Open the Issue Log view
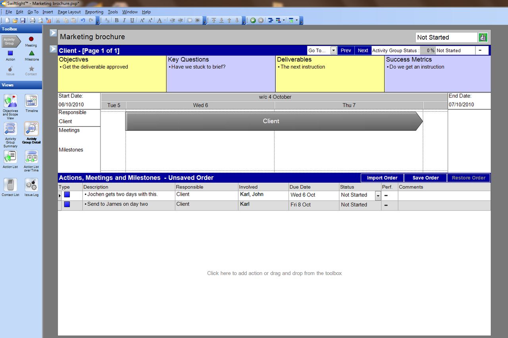This screenshot has width=508, height=338. point(31,187)
